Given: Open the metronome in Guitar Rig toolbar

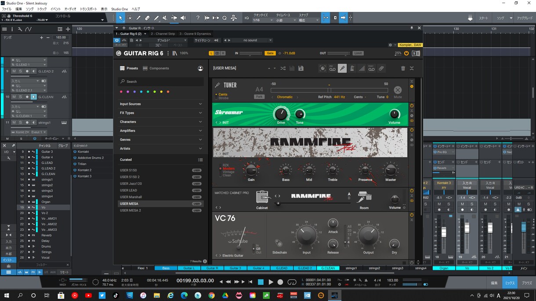Looking at the screenshot, I should coord(352,68).
